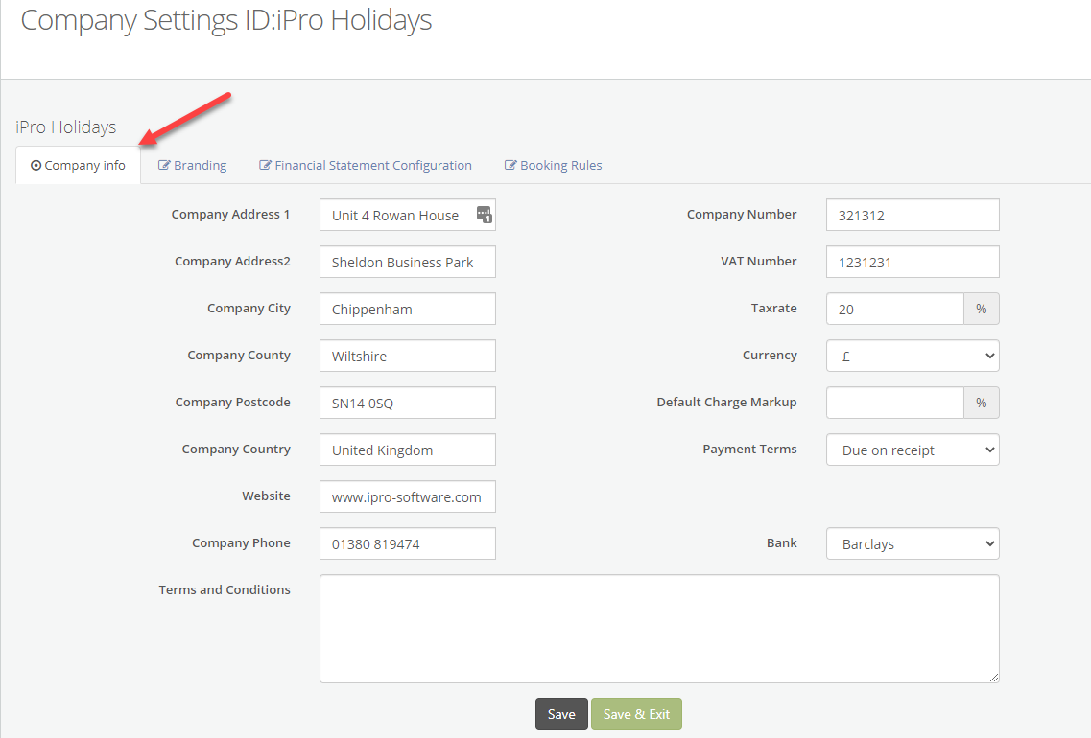Click into the Company Address 1 field
Viewport: 1091px width, 738px height.
tap(408, 215)
